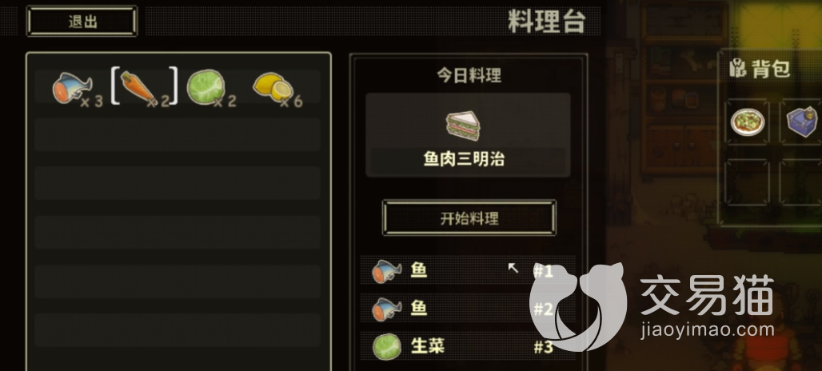The image size is (822, 371).
Task: Select the salad dish in the backpack
Action: [x=747, y=122]
